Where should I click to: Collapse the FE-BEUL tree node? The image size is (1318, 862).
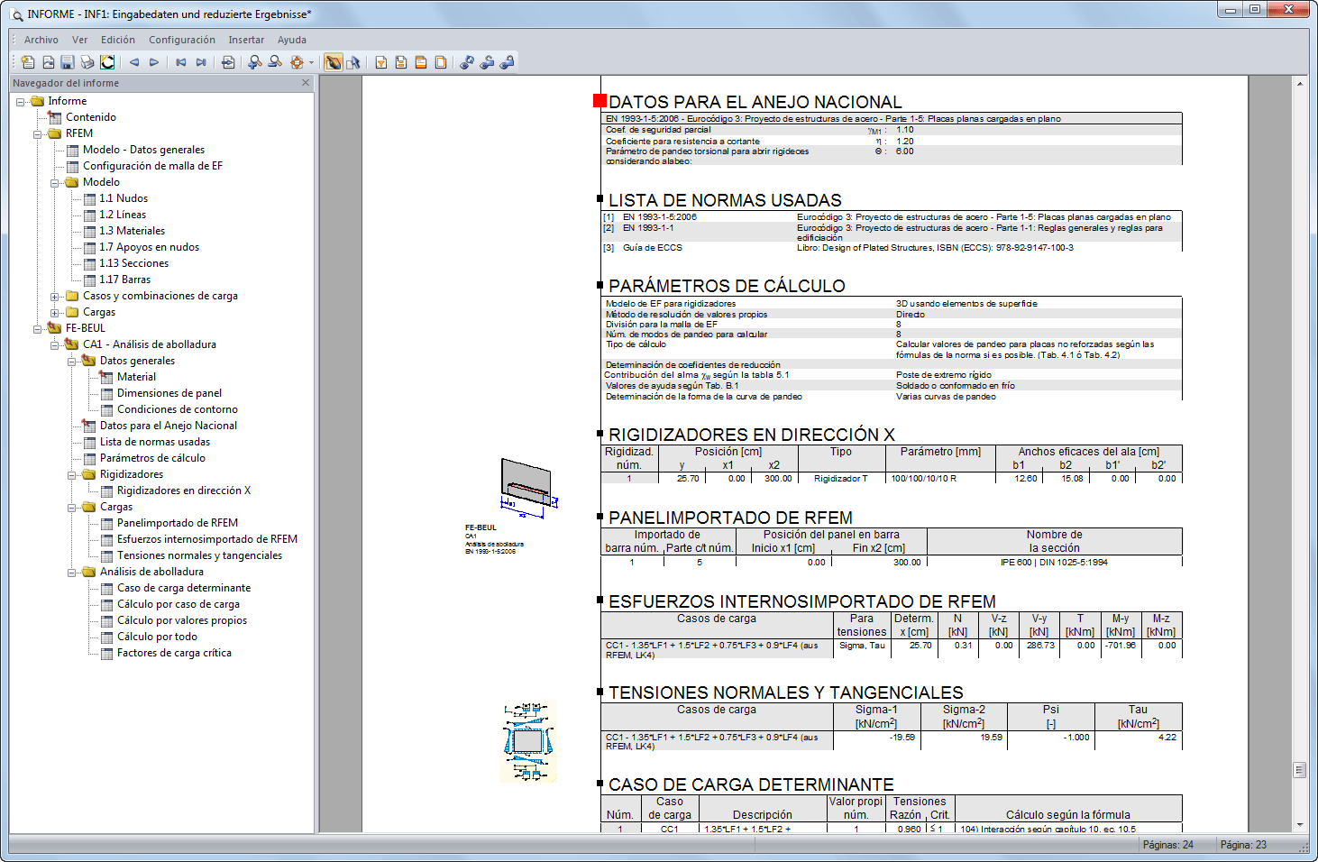coord(38,329)
